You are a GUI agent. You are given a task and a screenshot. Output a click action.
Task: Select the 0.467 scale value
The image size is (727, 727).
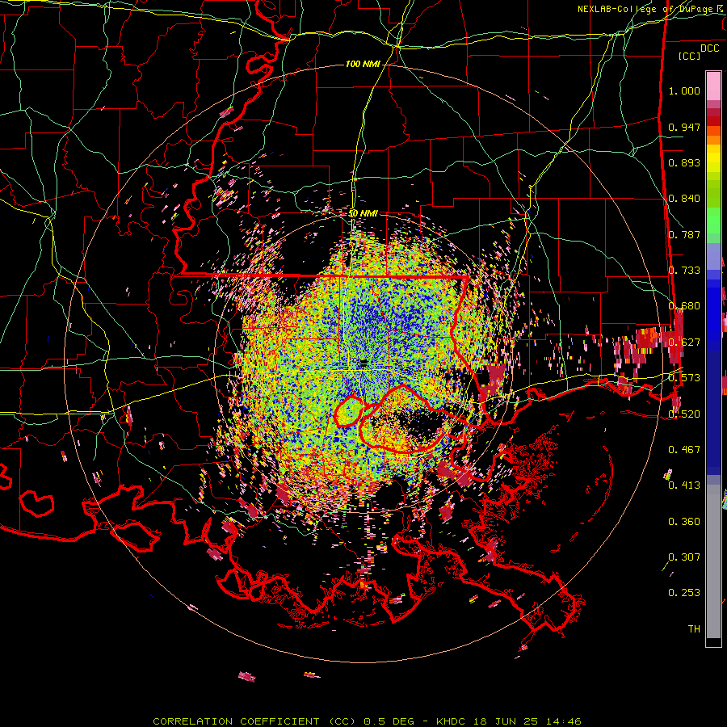684,449
